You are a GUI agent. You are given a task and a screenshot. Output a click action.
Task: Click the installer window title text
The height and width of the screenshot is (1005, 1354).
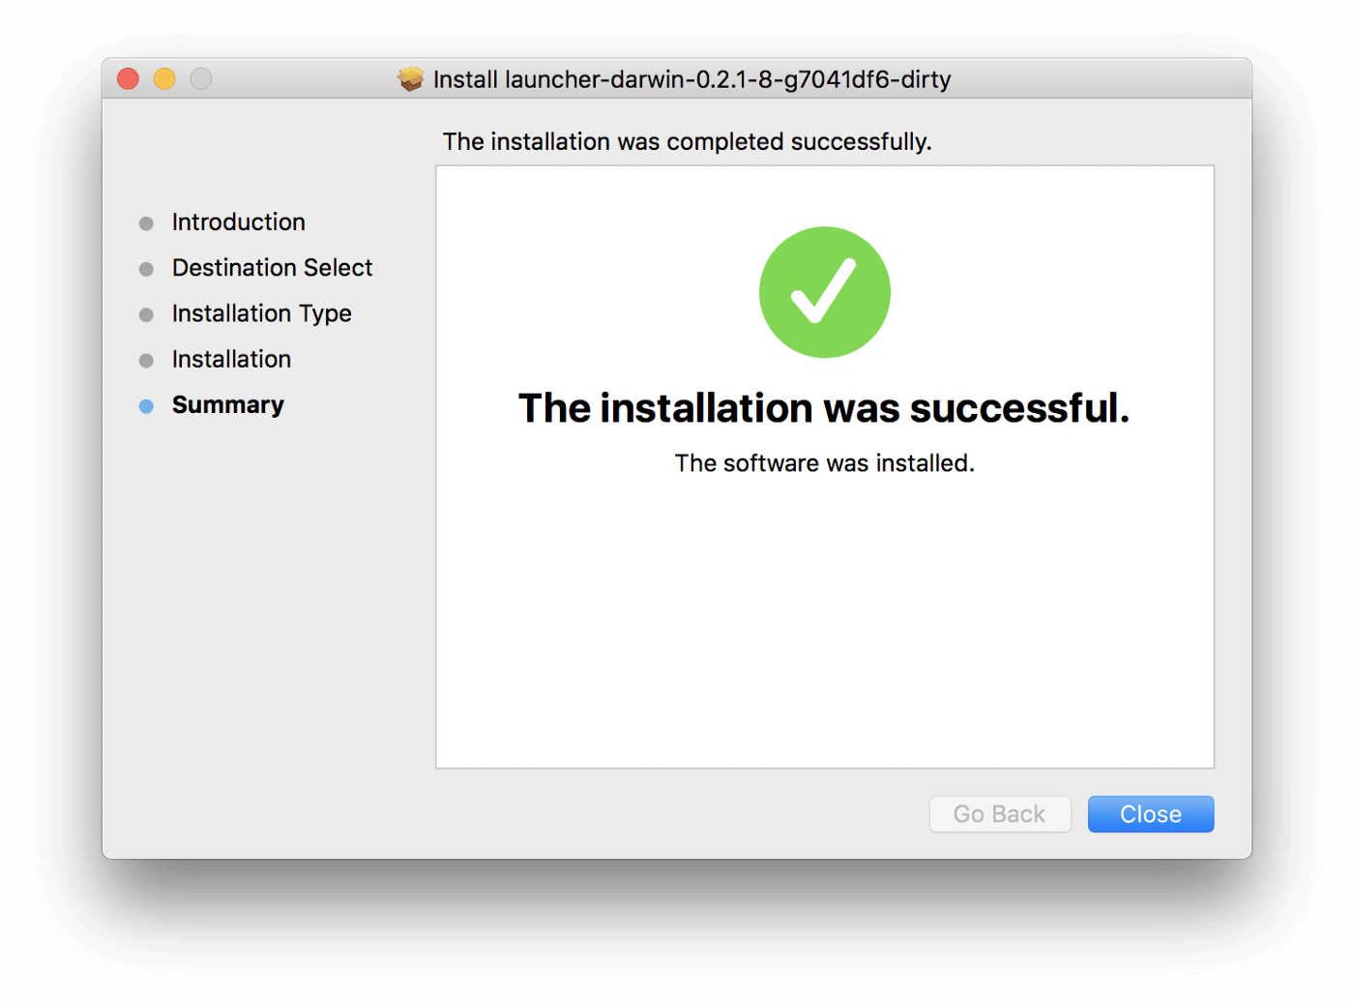(x=692, y=79)
